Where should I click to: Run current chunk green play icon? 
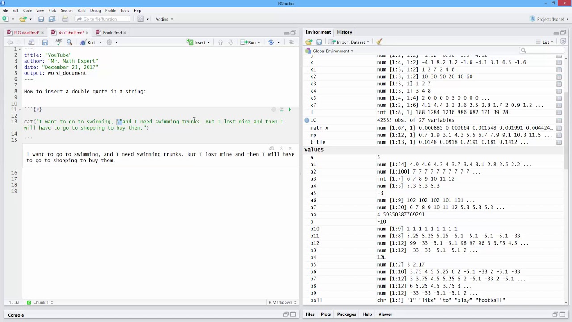click(x=290, y=110)
